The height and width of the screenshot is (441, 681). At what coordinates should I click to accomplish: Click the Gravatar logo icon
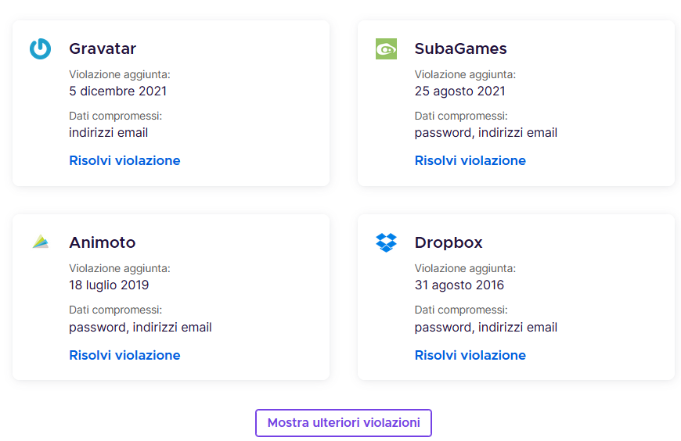(x=41, y=48)
